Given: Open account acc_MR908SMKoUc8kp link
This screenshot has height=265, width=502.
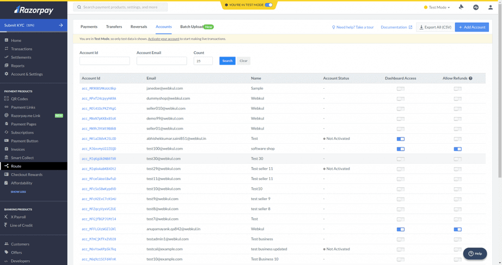Looking at the screenshot, I should click(99, 88).
